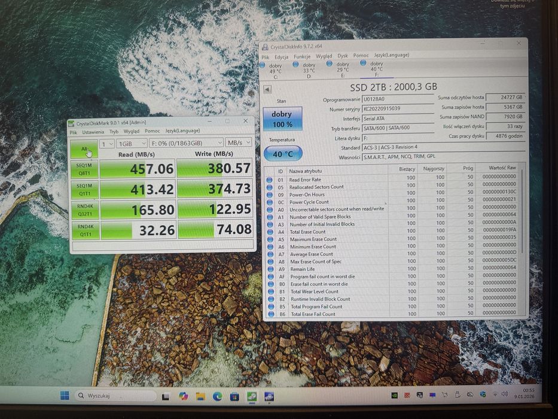Open the test count dropdown showing 1
The width and height of the screenshot is (558, 419).
(x=107, y=144)
